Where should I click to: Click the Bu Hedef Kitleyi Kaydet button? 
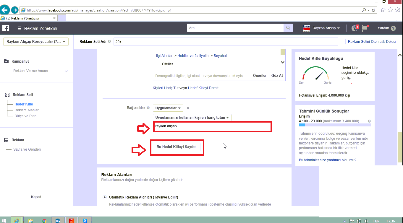177,147
